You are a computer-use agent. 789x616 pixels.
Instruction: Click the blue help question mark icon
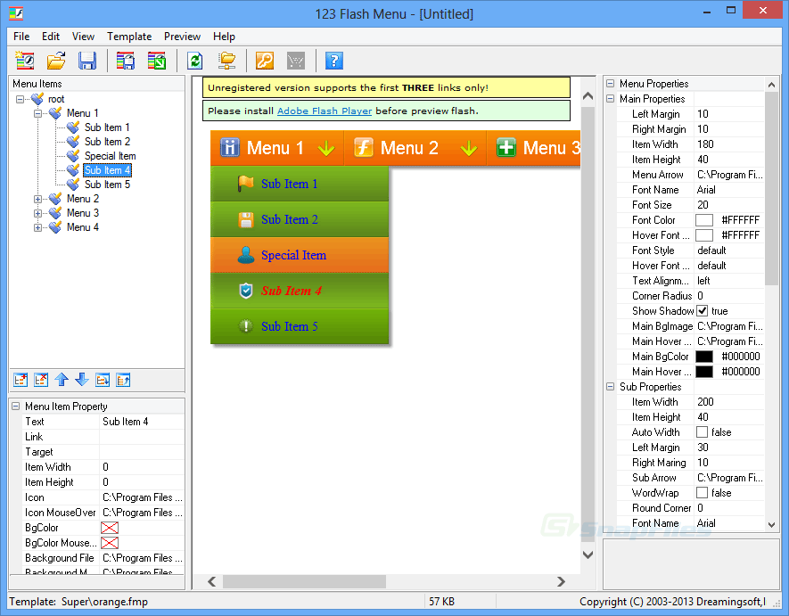pos(334,61)
